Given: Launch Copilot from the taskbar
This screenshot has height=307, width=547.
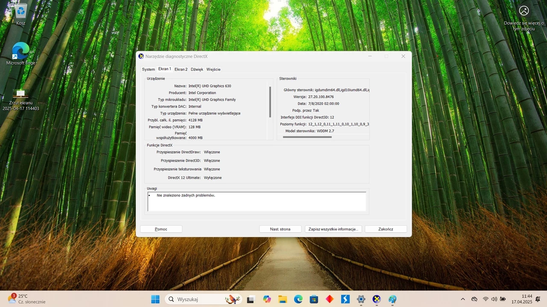Looking at the screenshot, I should point(267,299).
